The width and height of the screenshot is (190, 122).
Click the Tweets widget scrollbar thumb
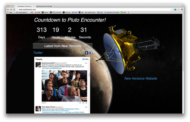point(89,75)
